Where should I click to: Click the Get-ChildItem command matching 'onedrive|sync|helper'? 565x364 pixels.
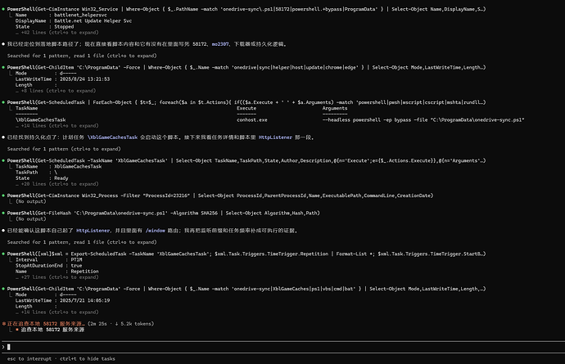tap(246, 67)
